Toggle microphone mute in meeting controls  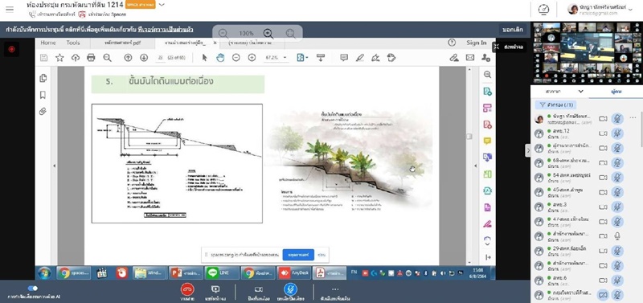[x=290, y=289]
